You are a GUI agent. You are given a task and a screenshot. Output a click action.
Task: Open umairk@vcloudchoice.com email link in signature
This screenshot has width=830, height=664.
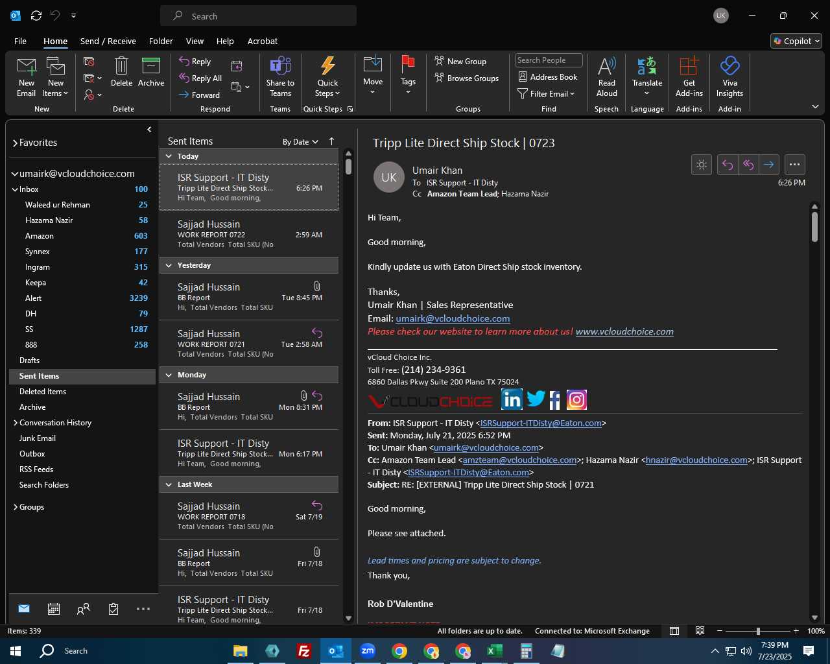pyautogui.click(x=453, y=318)
